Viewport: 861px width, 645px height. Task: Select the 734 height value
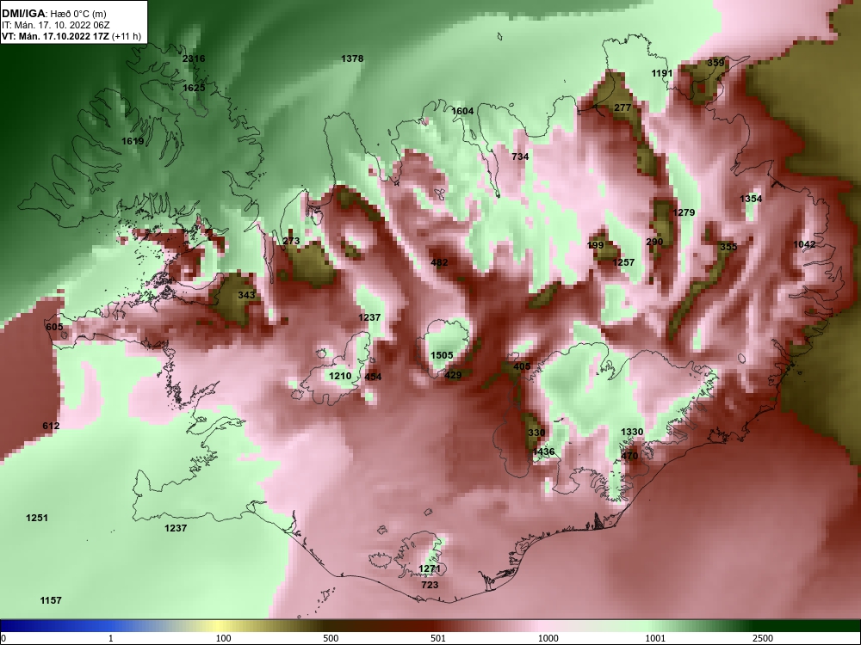coord(520,157)
